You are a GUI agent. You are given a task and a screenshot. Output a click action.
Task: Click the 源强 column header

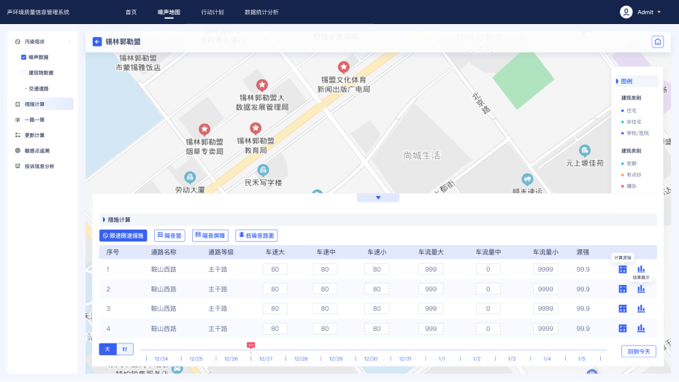click(x=583, y=252)
